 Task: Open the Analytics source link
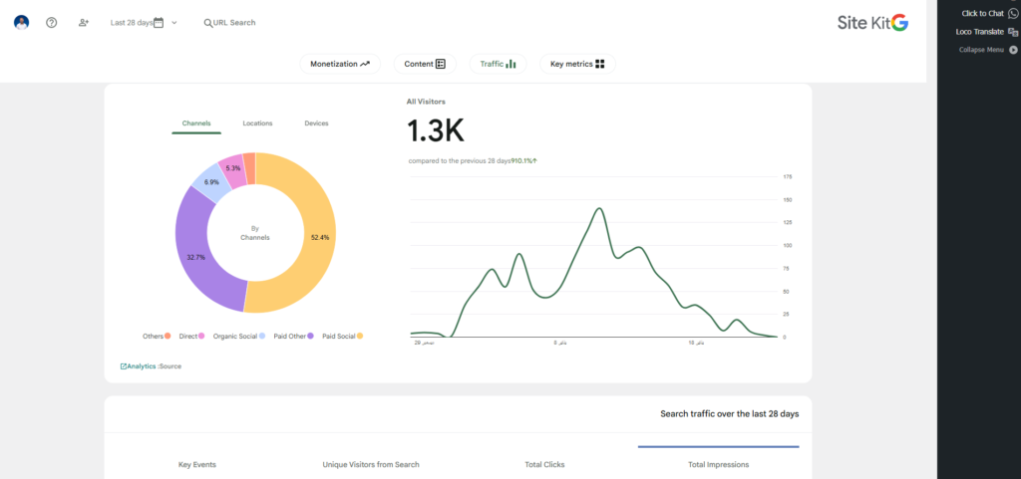(x=139, y=366)
